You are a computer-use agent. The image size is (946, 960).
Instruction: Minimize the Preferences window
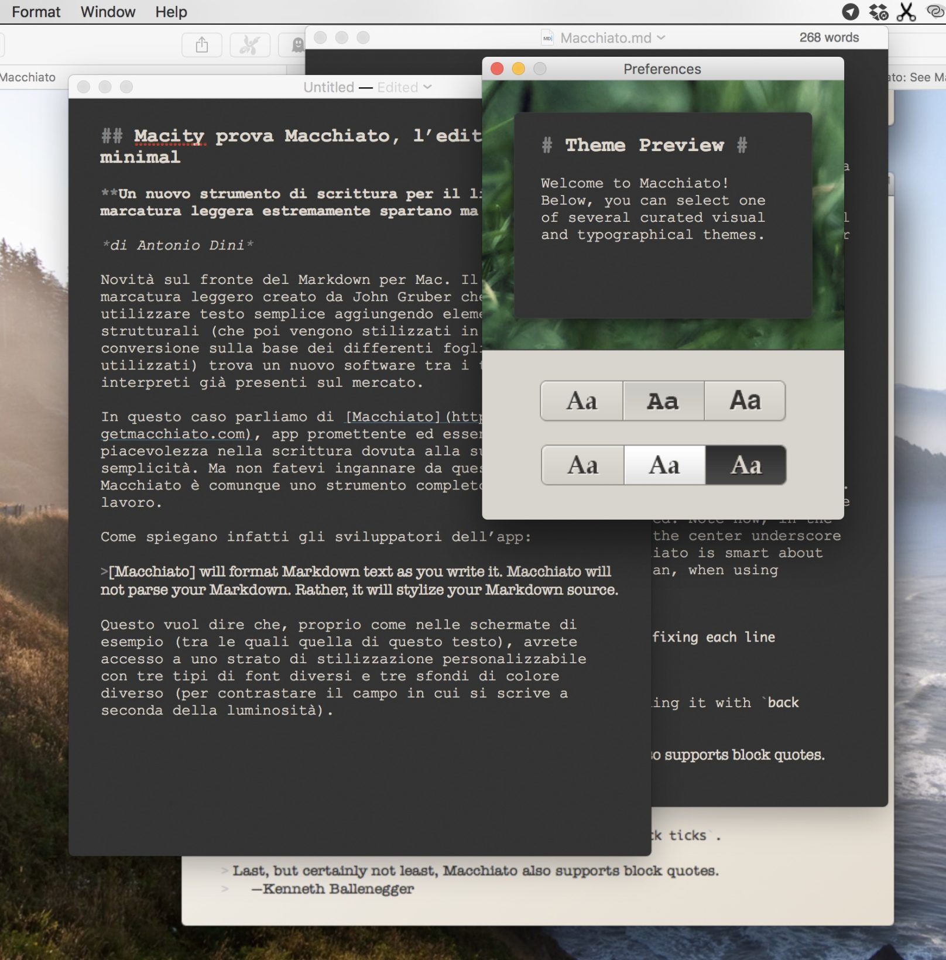coord(519,69)
